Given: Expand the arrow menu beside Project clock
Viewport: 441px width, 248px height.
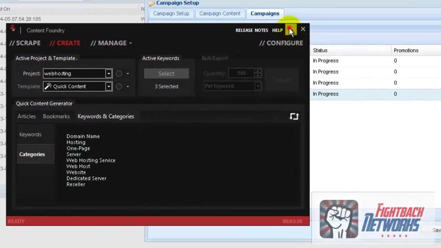Looking at the screenshot, I should [x=128, y=73].
